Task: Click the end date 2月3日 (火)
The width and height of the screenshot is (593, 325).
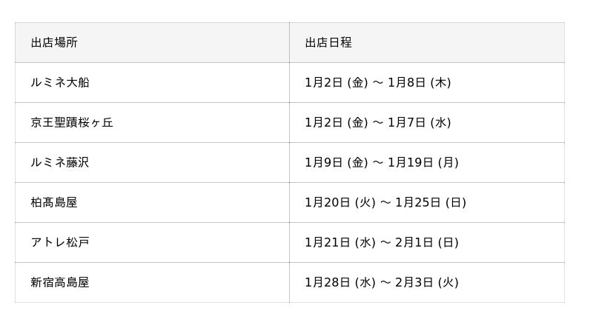Action: [x=427, y=282]
